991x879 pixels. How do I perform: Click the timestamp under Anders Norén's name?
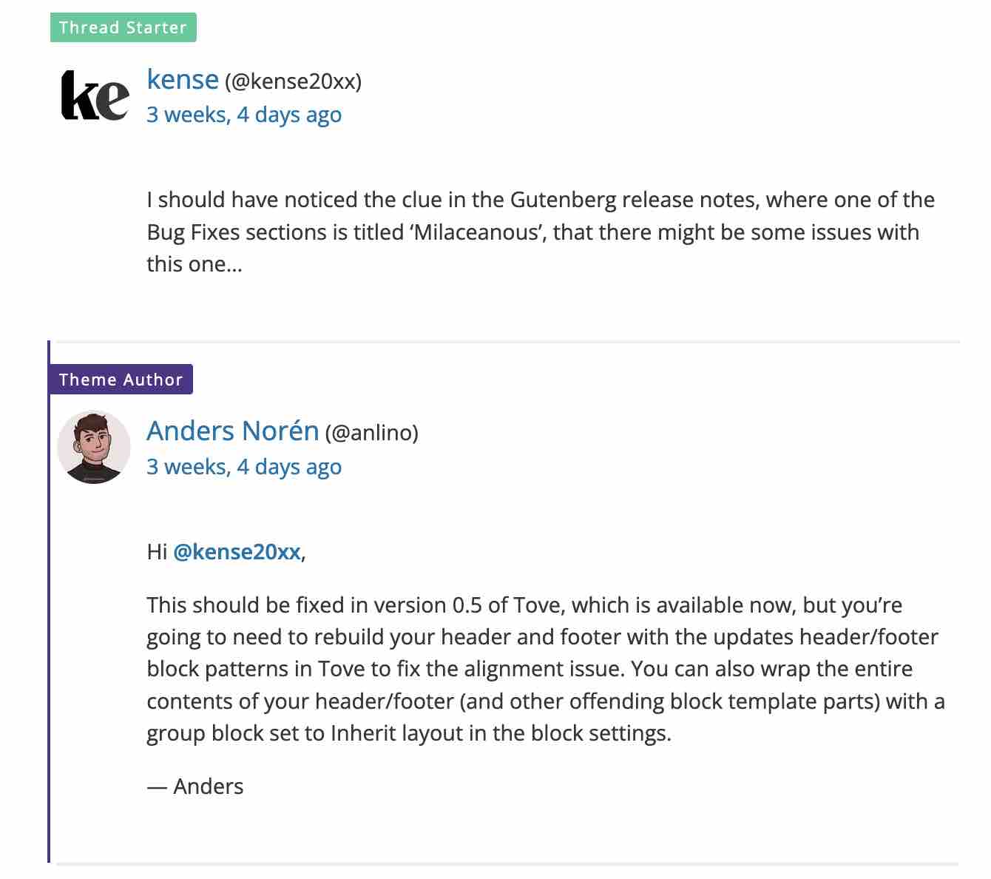(x=244, y=467)
